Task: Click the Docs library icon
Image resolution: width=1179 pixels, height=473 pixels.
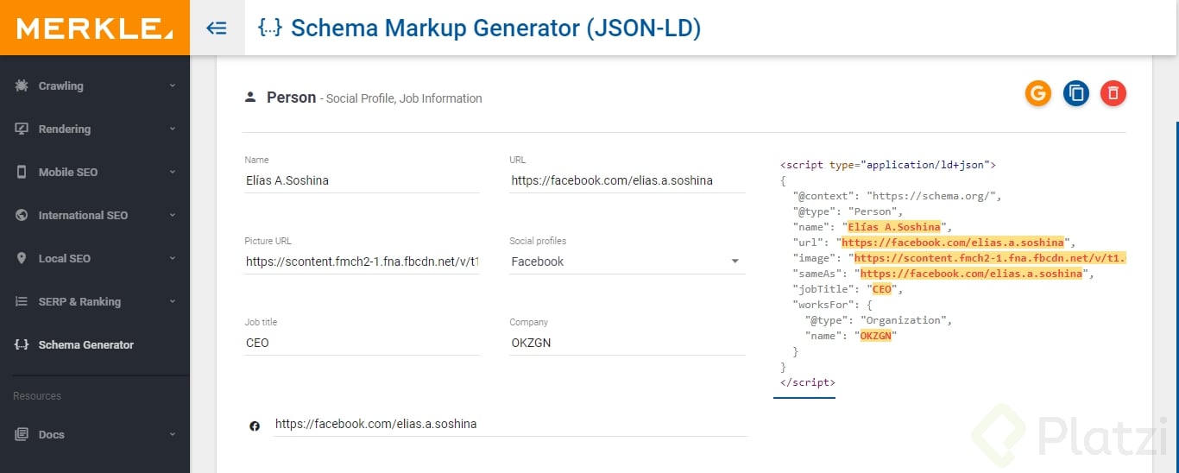Action: pyautogui.click(x=22, y=434)
